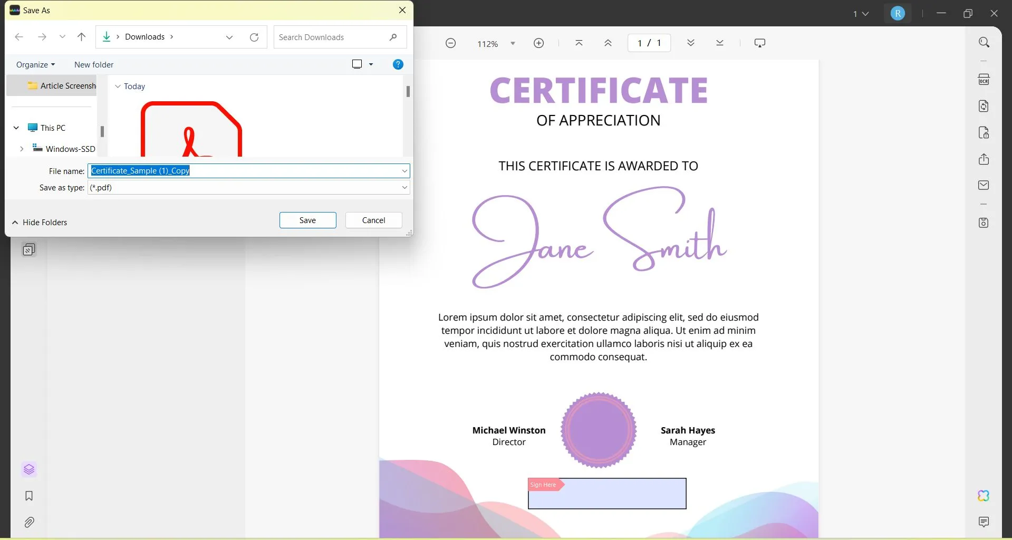Image resolution: width=1012 pixels, height=540 pixels.
Task: Open the AI assistant icon
Action: click(x=984, y=496)
